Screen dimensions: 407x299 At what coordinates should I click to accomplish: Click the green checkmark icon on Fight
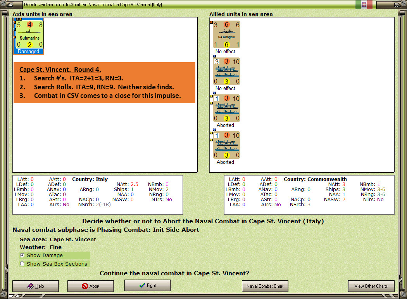coord(142,285)
